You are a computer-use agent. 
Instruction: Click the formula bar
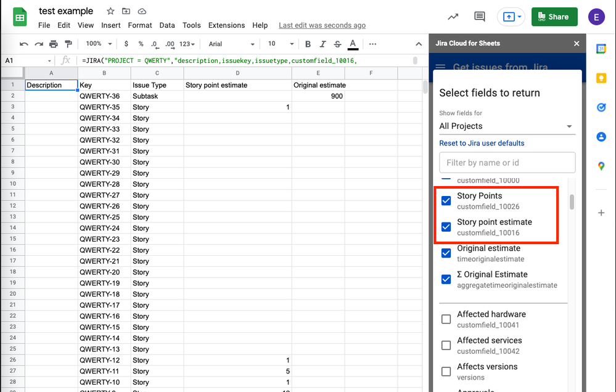pos(245,60)
